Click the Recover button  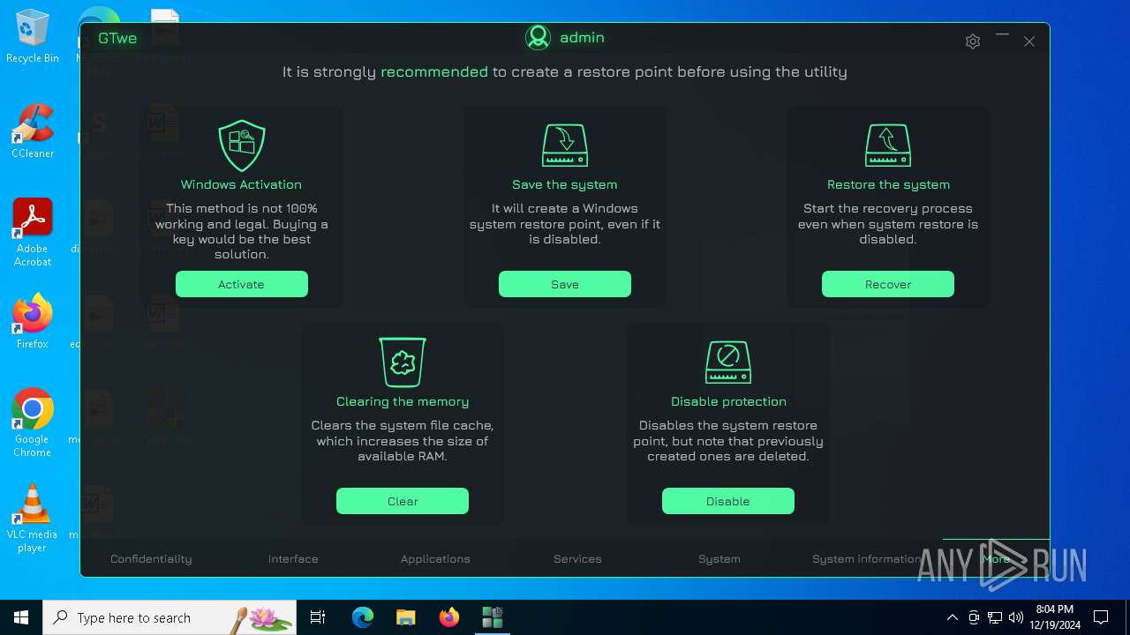pyautogui.click(x=888, y=284)
